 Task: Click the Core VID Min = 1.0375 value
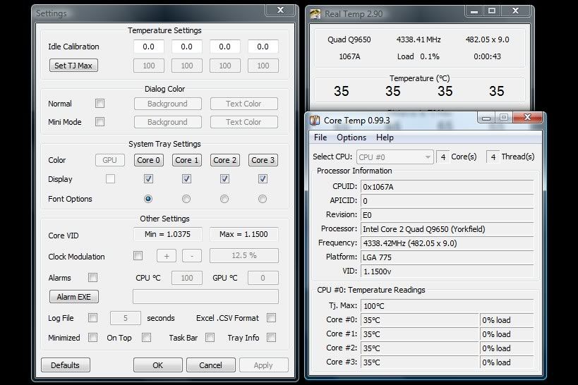point(168,234)
